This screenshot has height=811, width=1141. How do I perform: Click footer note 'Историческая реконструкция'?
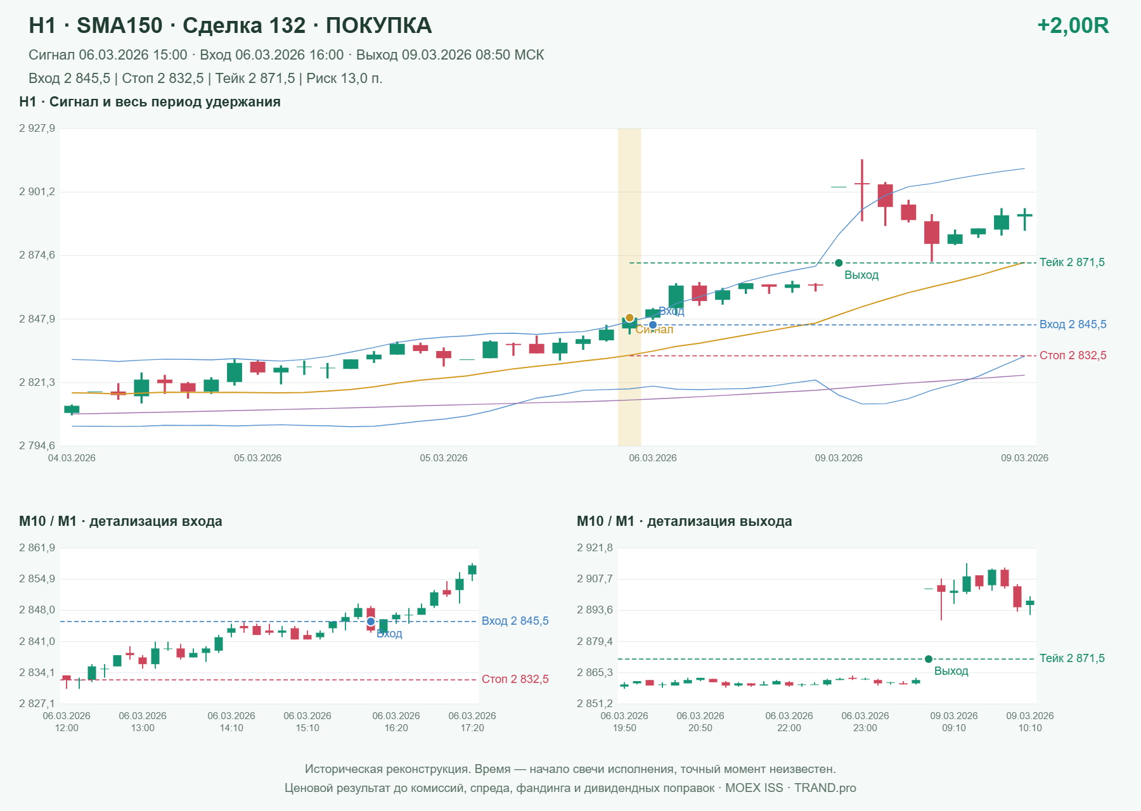point(570,769)
